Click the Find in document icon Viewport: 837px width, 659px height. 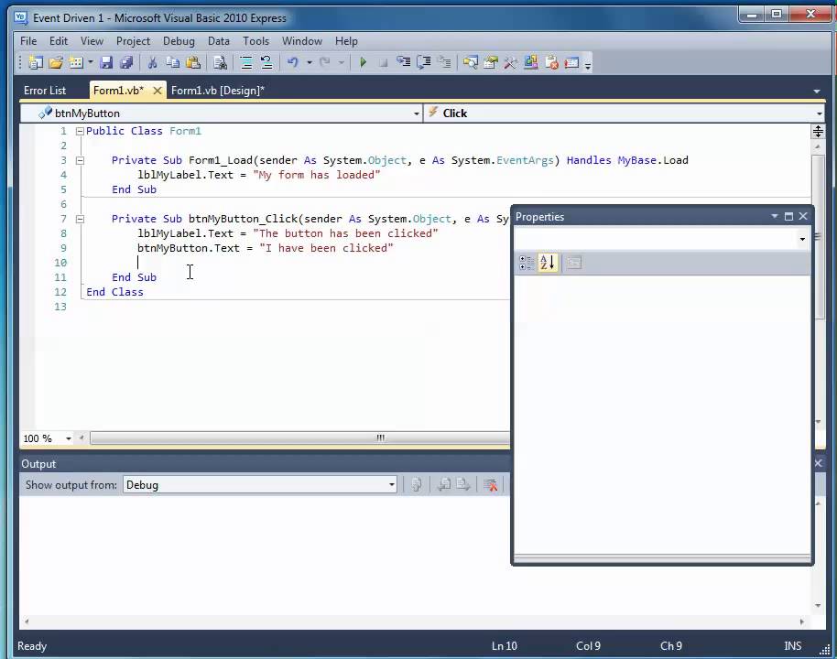pyautogui.click(x=220, y=63)
